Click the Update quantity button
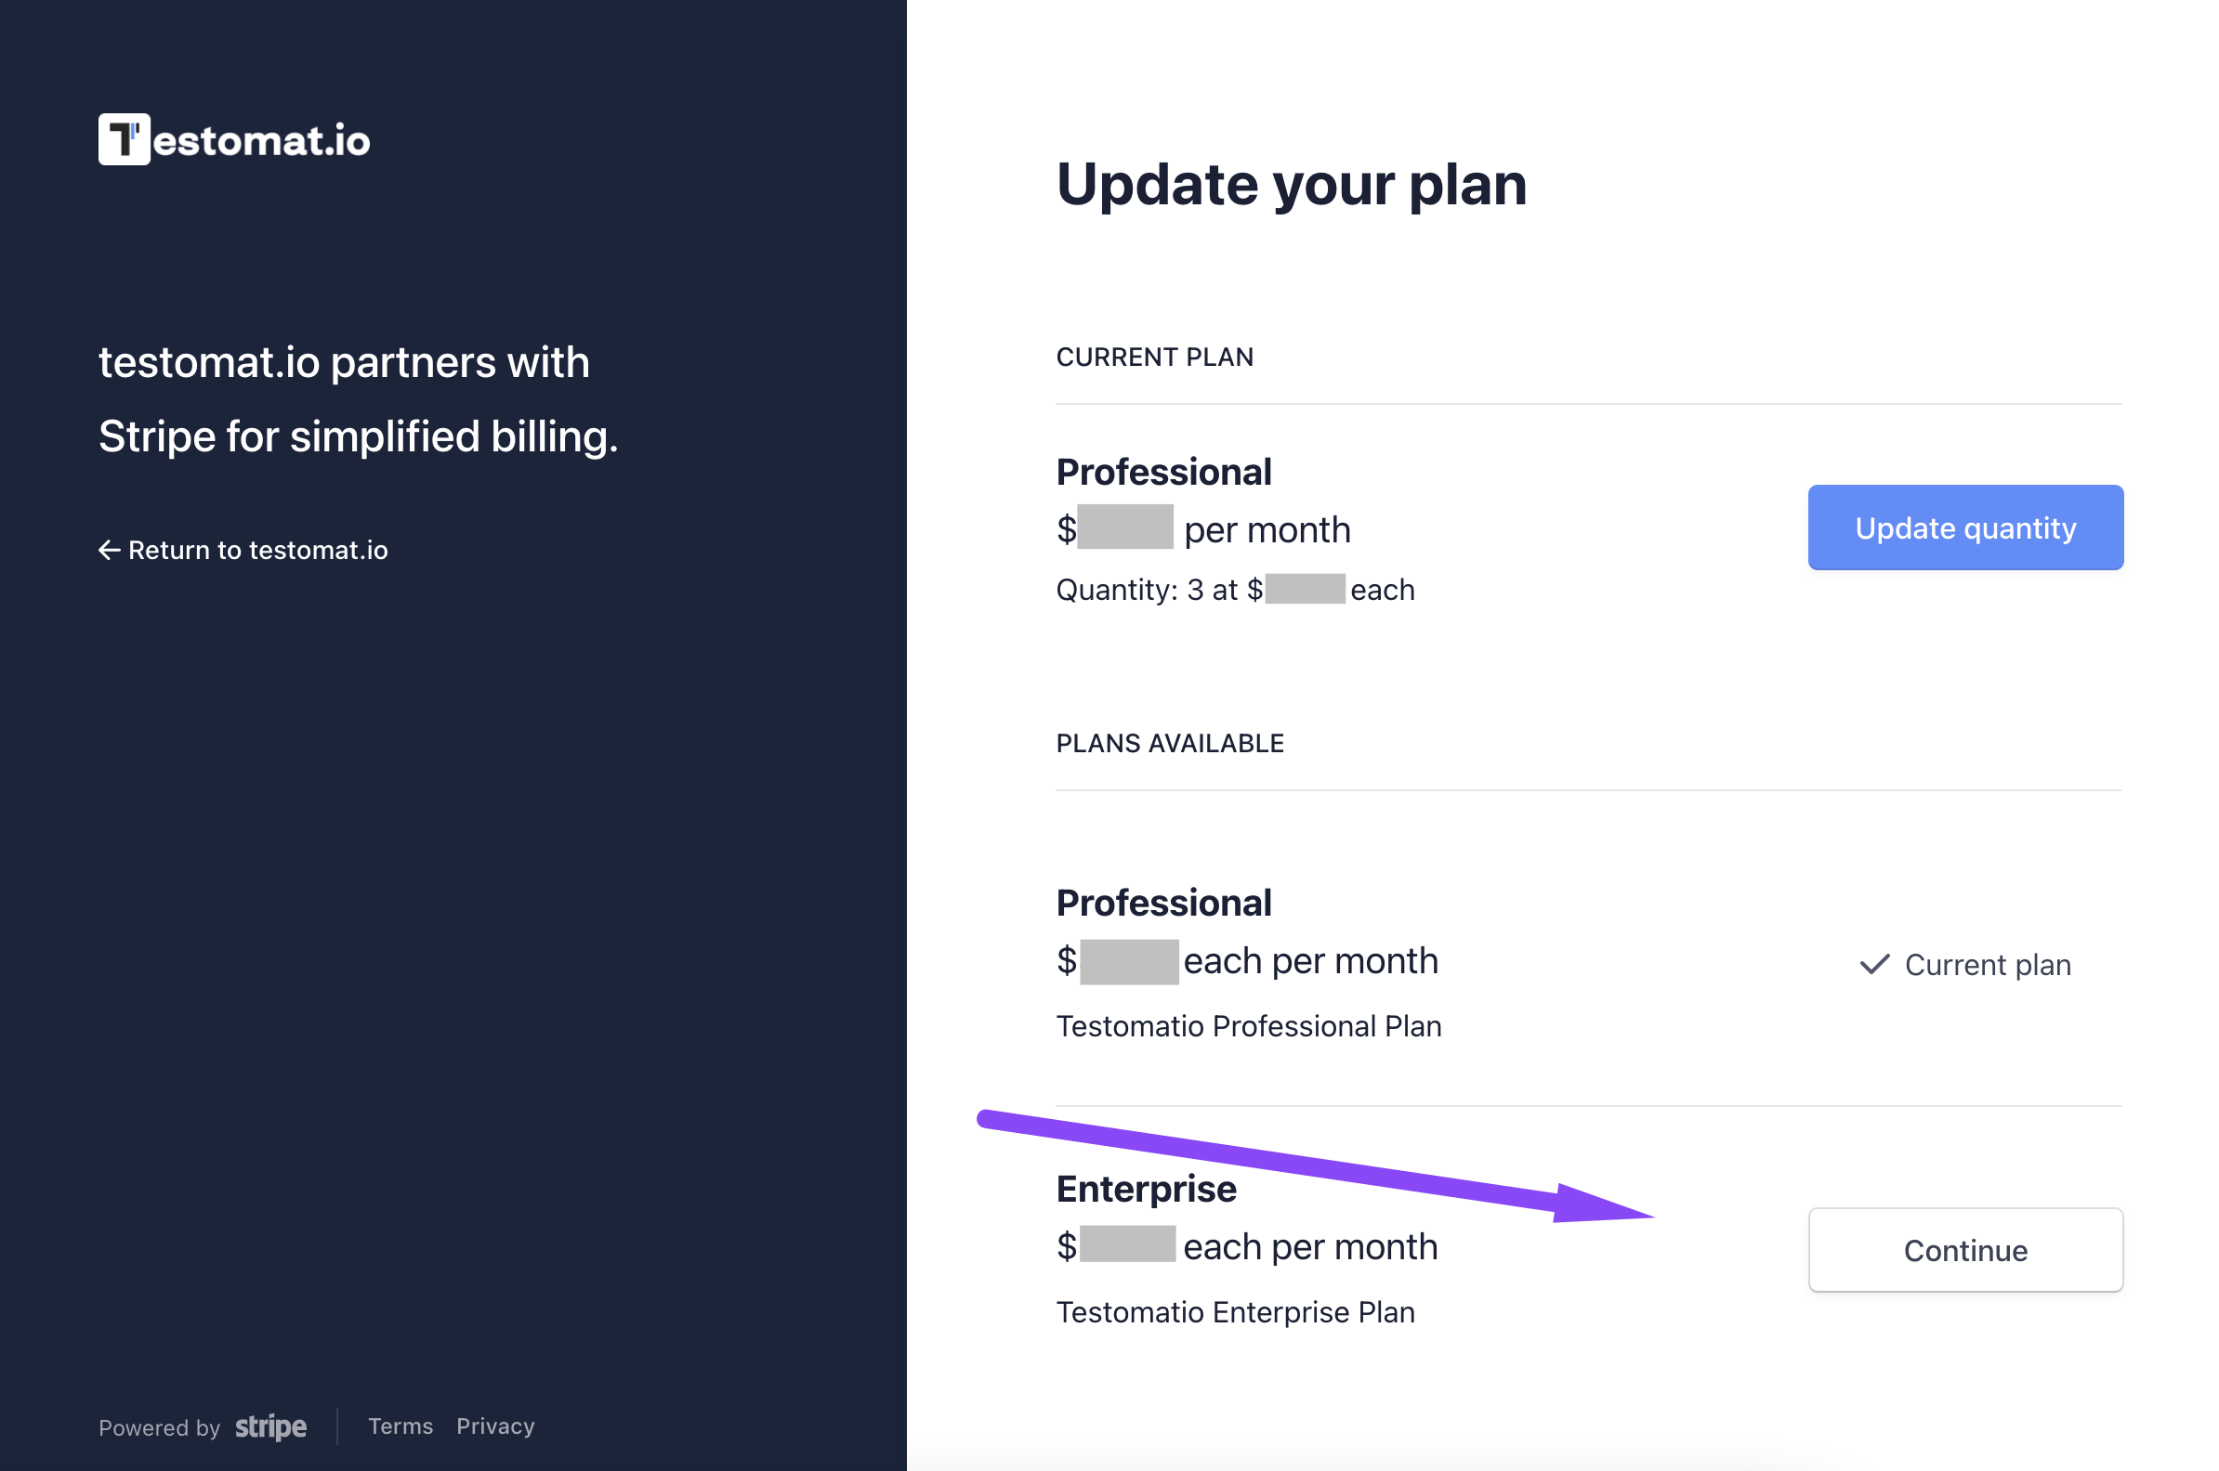 1964,527
